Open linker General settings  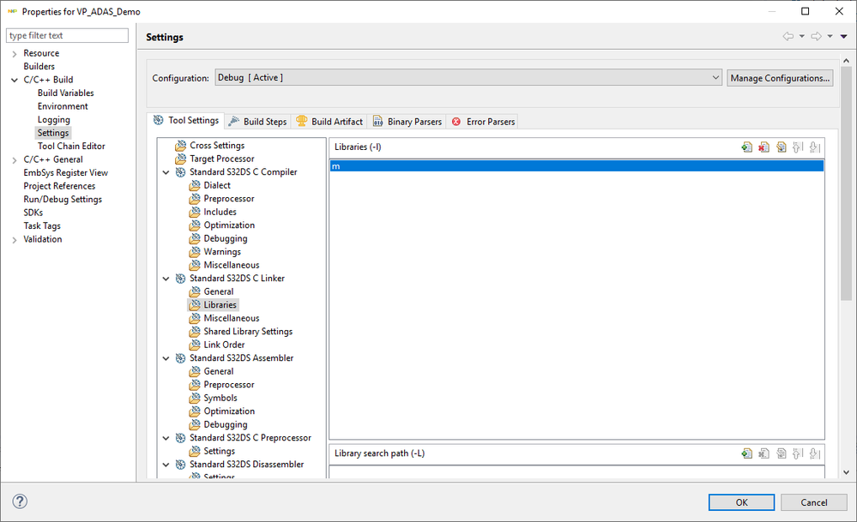point(219,291)
